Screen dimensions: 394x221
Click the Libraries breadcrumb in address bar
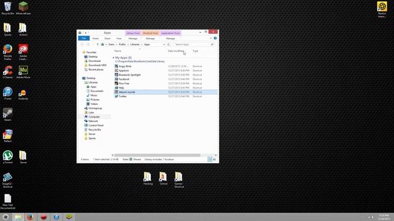[x=135, y=44]
